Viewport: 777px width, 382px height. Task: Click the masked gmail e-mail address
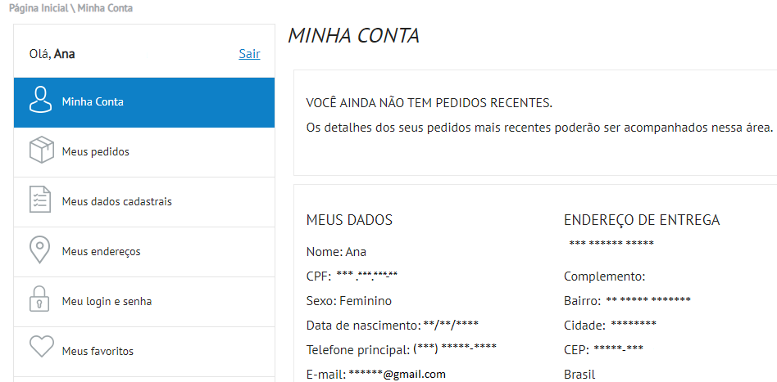tap(397, 374)
